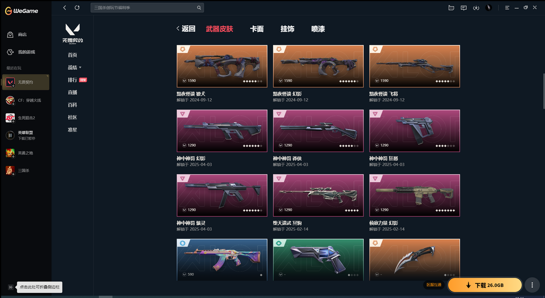Screen dimensions: 545x298
Task: Select the 英雄联盟 paused download icon
Action: tap(10, 135)
